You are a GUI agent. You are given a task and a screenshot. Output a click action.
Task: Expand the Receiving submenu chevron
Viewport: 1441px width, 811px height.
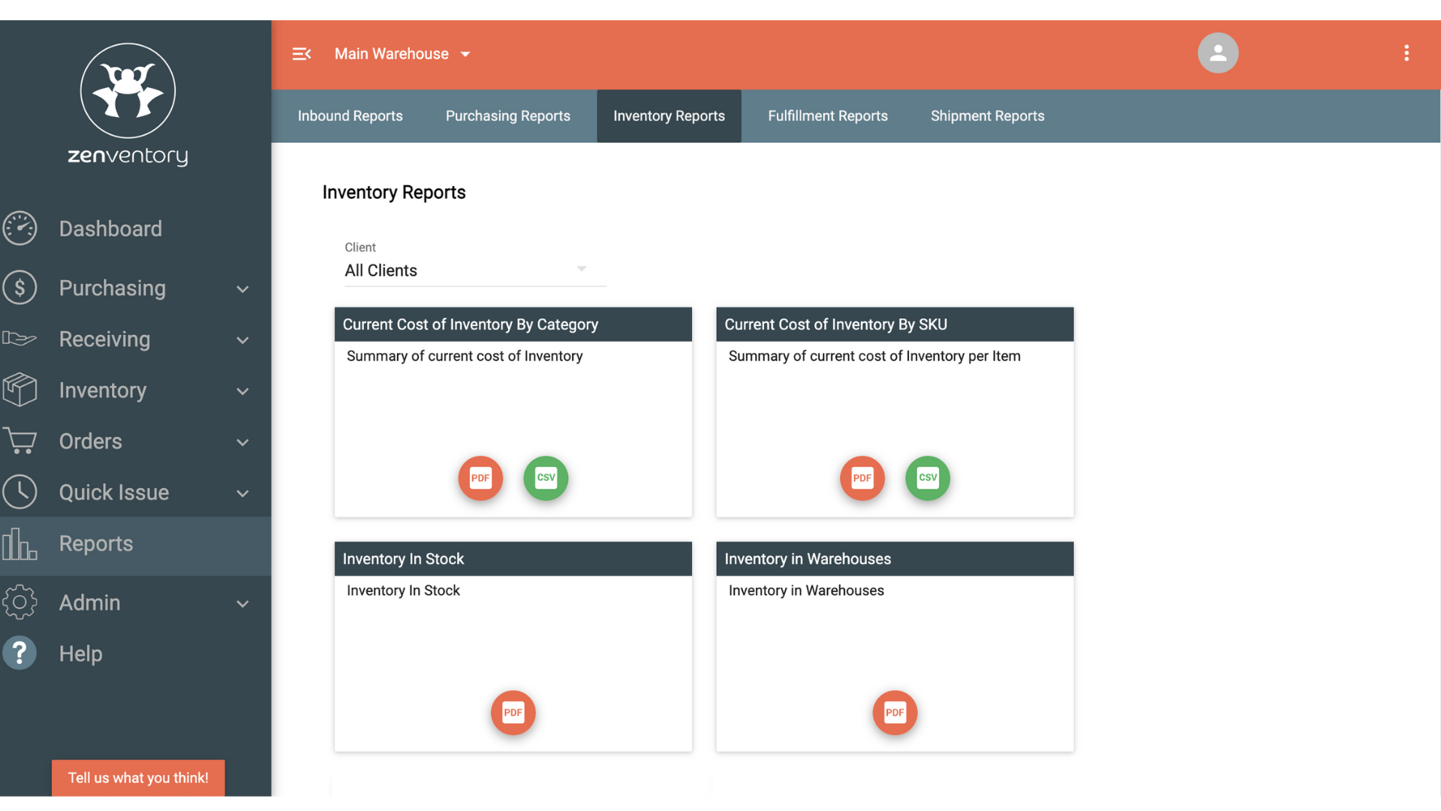242,340
